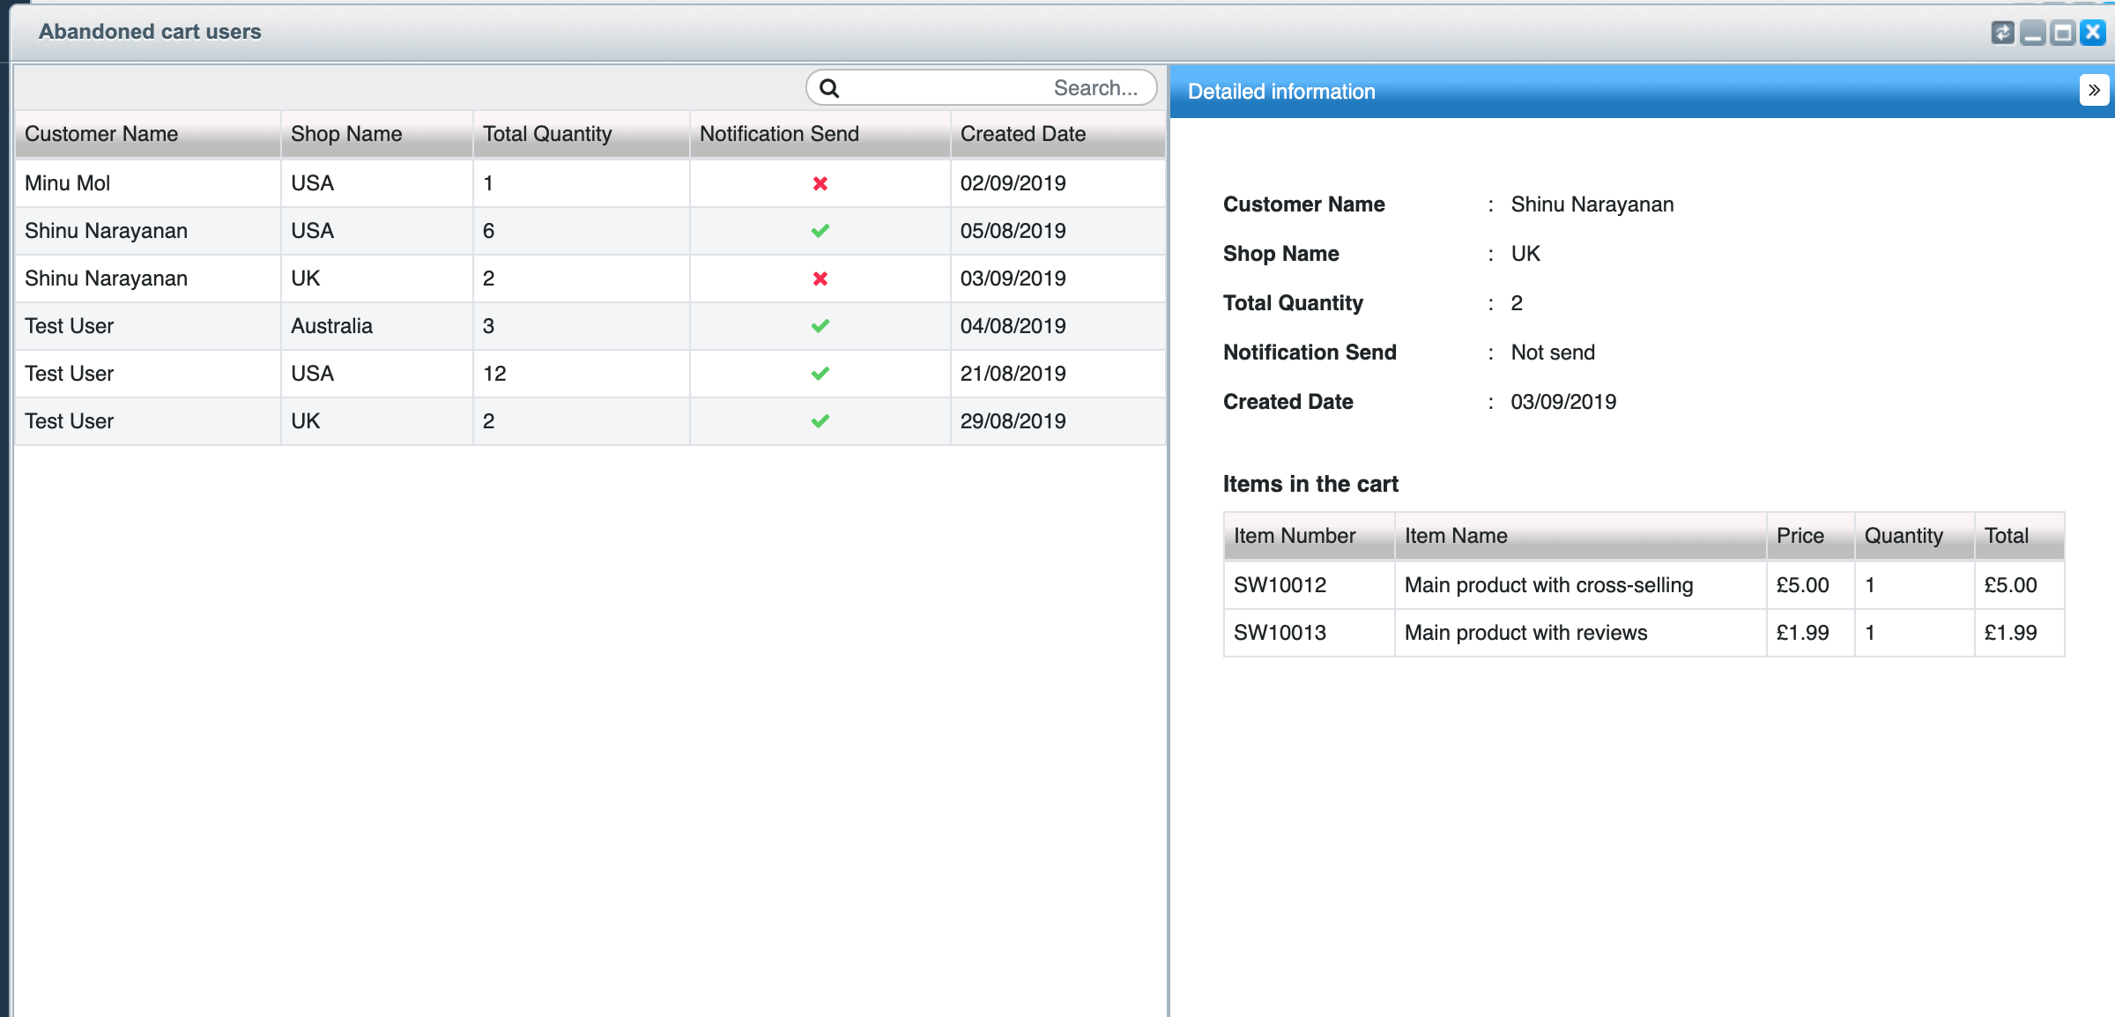
Task: Select item number SW10013
Action: [1280, 633]
